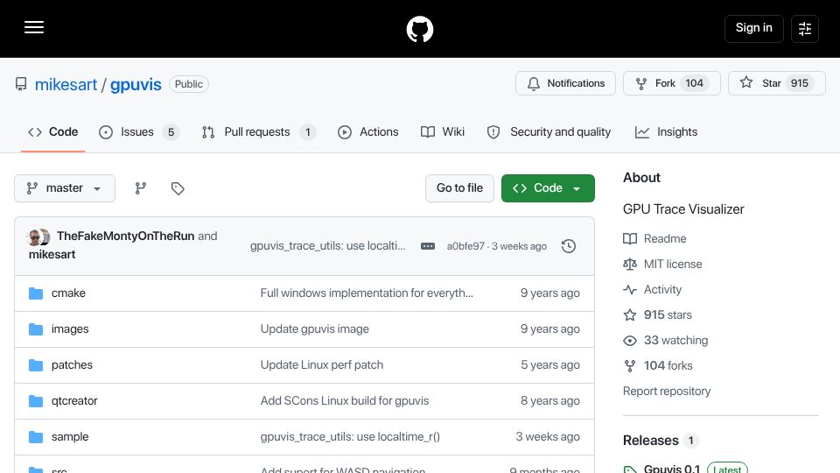The image size is (840, 473).
Task: Open the Insights tab
Action: pyautogui.click(x=666, y=132)
